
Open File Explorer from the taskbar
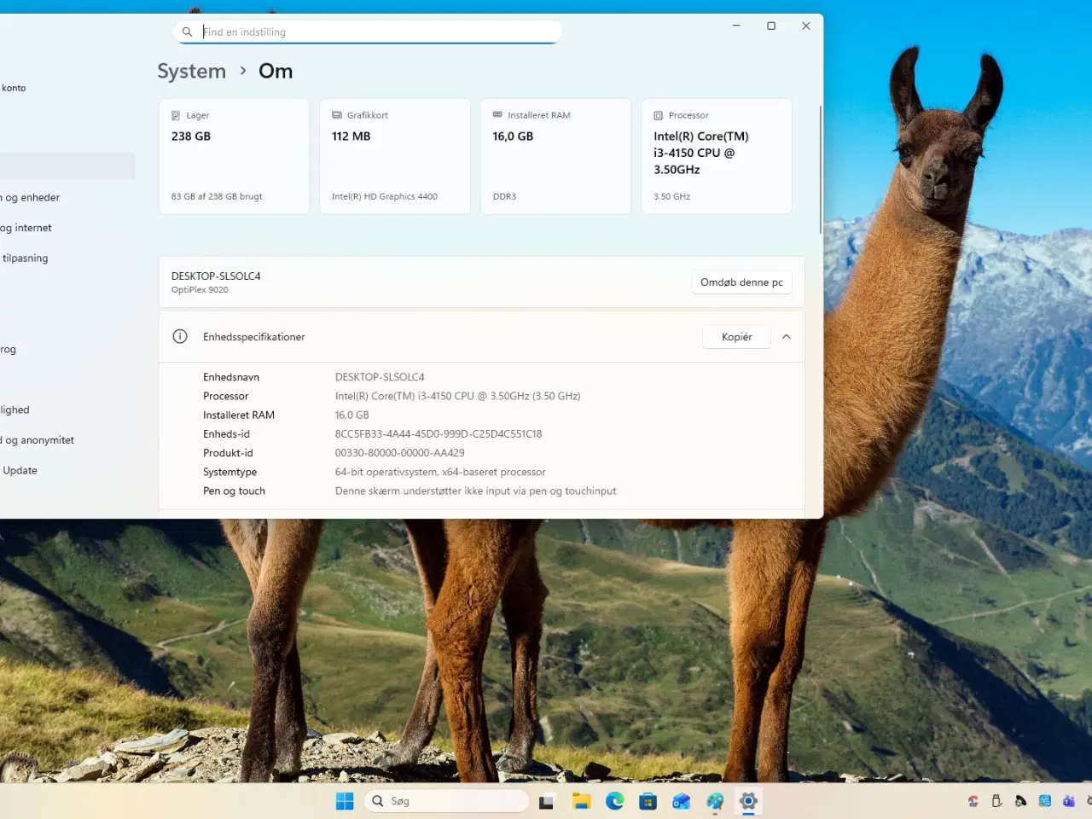(581, 801)
